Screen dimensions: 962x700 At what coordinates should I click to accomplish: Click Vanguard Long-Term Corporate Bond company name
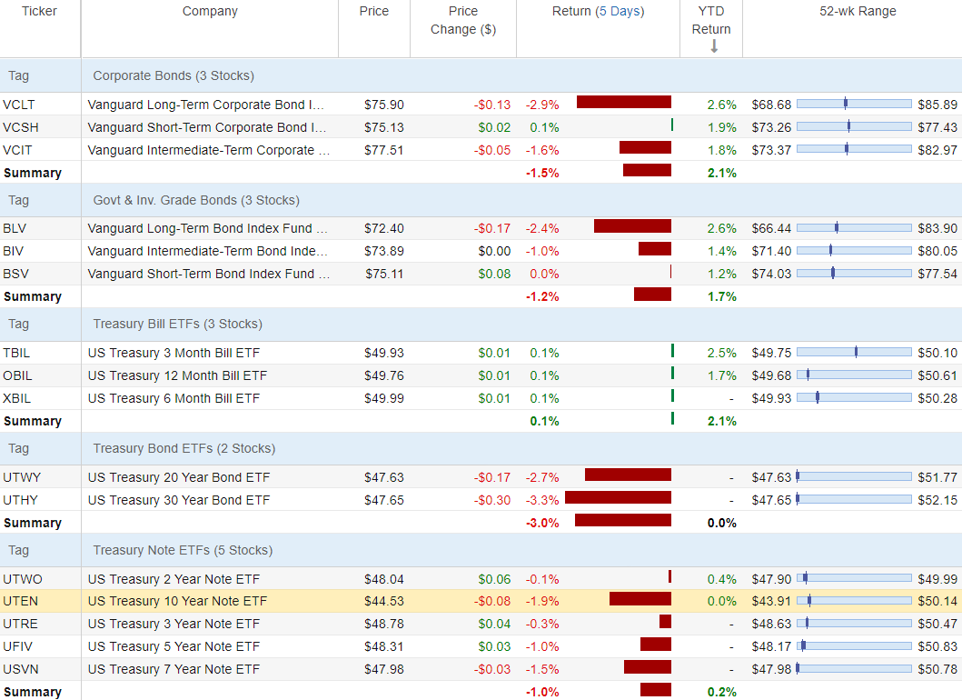point(205,105)
